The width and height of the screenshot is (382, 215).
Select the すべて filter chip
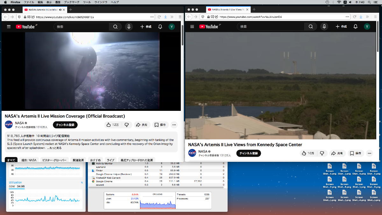pos(11,160)
